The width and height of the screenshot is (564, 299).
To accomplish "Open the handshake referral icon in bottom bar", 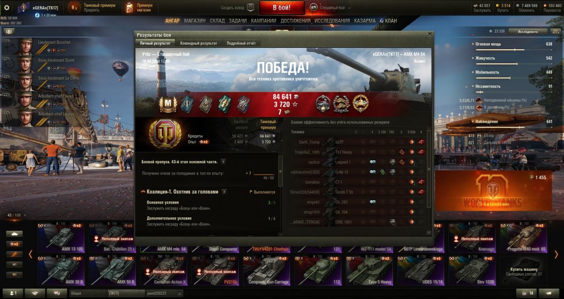I will coord(35,293).
